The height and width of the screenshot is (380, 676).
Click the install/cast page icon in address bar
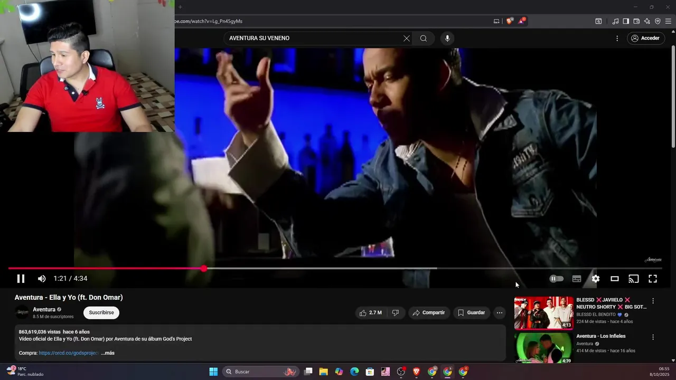tap(496, 21)
